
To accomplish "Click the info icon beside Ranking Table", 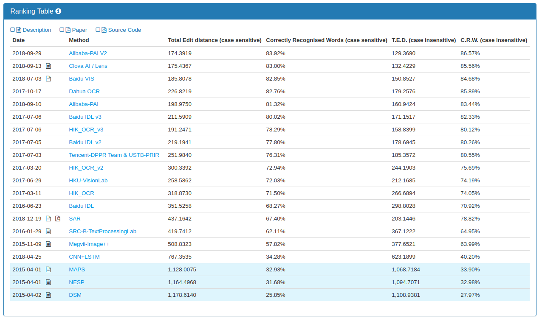I will click(x=59, y=11).
